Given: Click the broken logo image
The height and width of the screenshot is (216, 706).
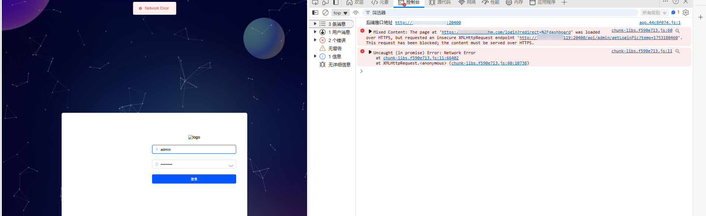Looking at the screenshot, I should (x=194, y=137).
